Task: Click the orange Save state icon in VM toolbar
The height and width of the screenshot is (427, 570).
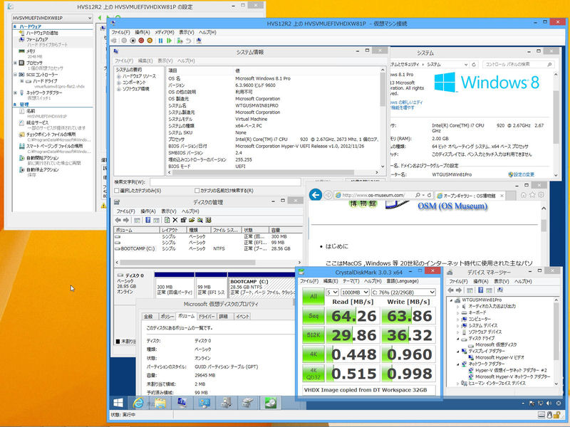Action: point(150,41)
